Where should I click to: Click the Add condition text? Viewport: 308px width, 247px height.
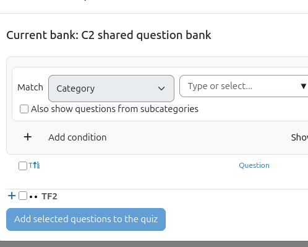click(77, 137)
